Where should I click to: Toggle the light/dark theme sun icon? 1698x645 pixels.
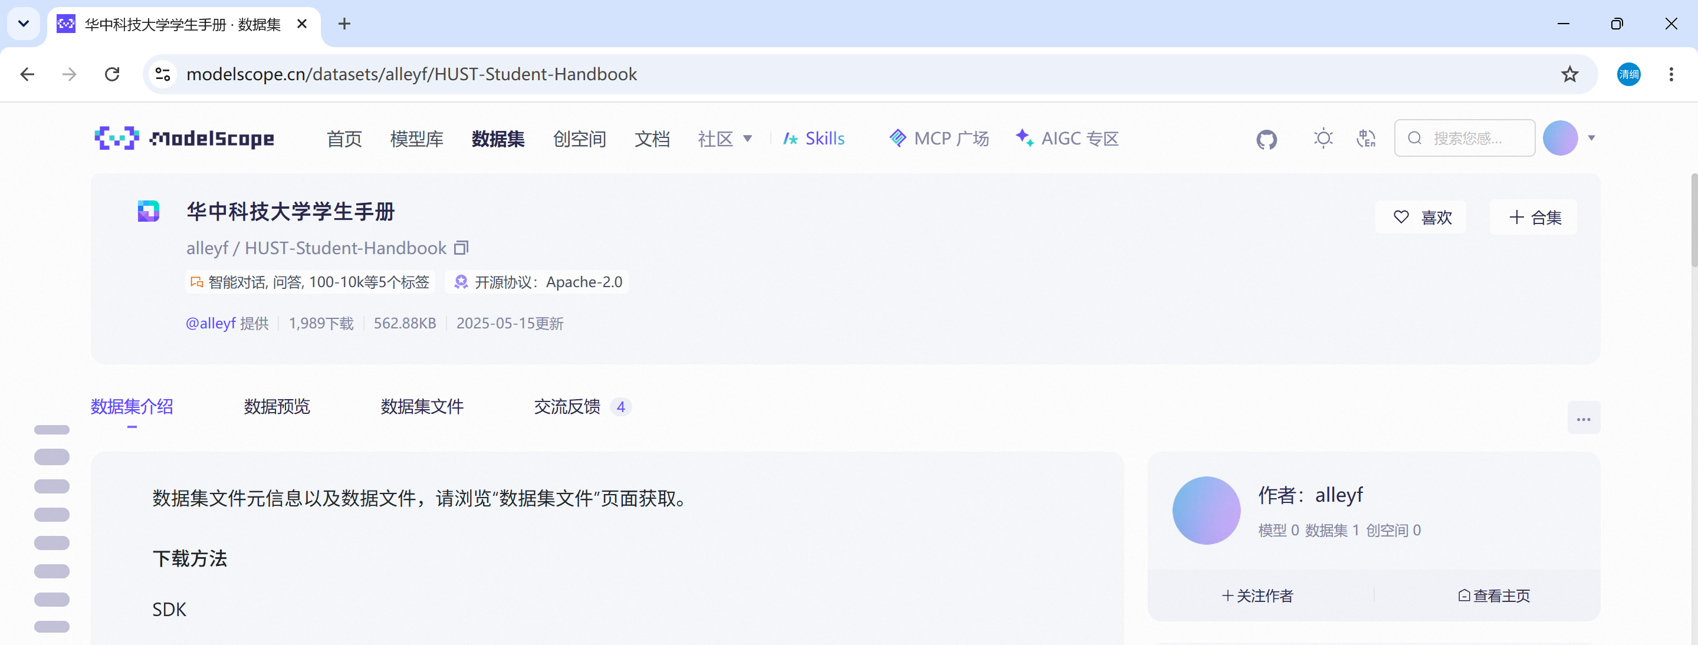click(x=1323, y=139)
